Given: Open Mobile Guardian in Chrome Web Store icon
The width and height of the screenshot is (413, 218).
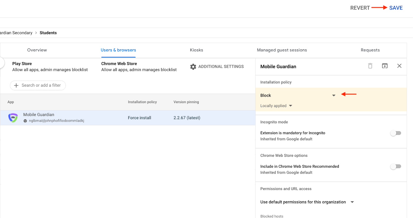Looking at the screenshot, I should click(385, 66).
